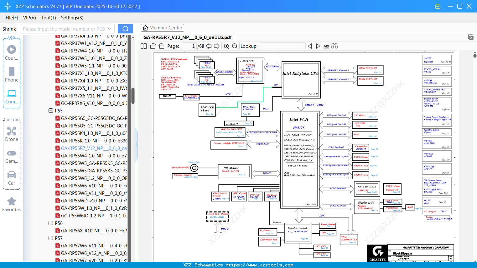477x268 pixels.
Task: Go to the next page arrow
Action: (x=217, y=46)
